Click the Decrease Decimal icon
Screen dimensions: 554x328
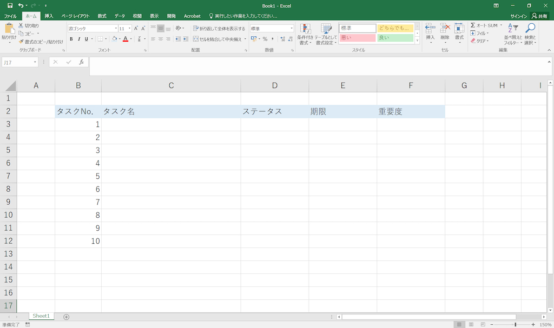tap(291, 39)
